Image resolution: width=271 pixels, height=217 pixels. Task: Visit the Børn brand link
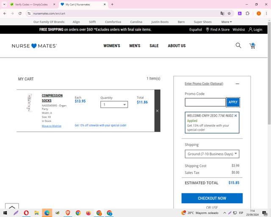181,22
